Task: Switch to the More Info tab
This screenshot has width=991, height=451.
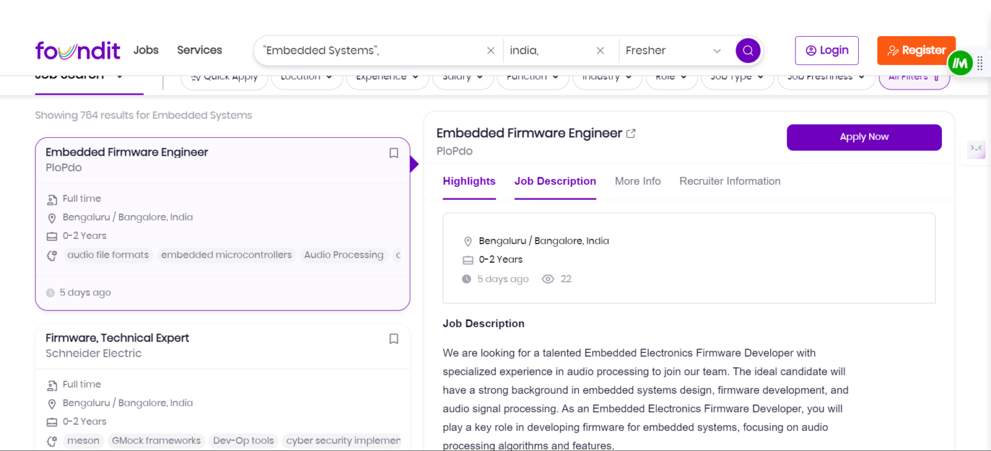Action: pyautogui.click(x=637, y=181)
